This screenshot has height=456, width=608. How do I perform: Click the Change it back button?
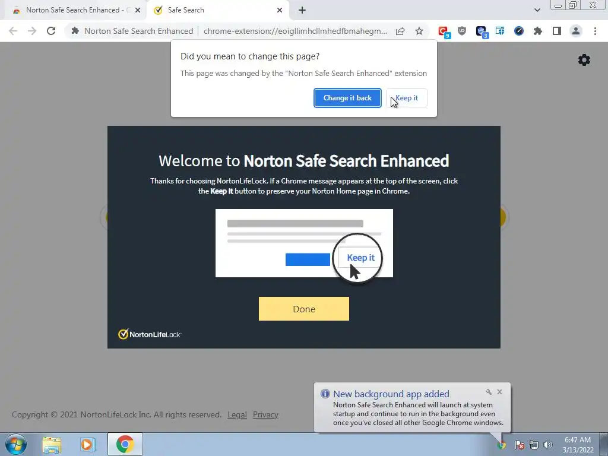[347, 98]
